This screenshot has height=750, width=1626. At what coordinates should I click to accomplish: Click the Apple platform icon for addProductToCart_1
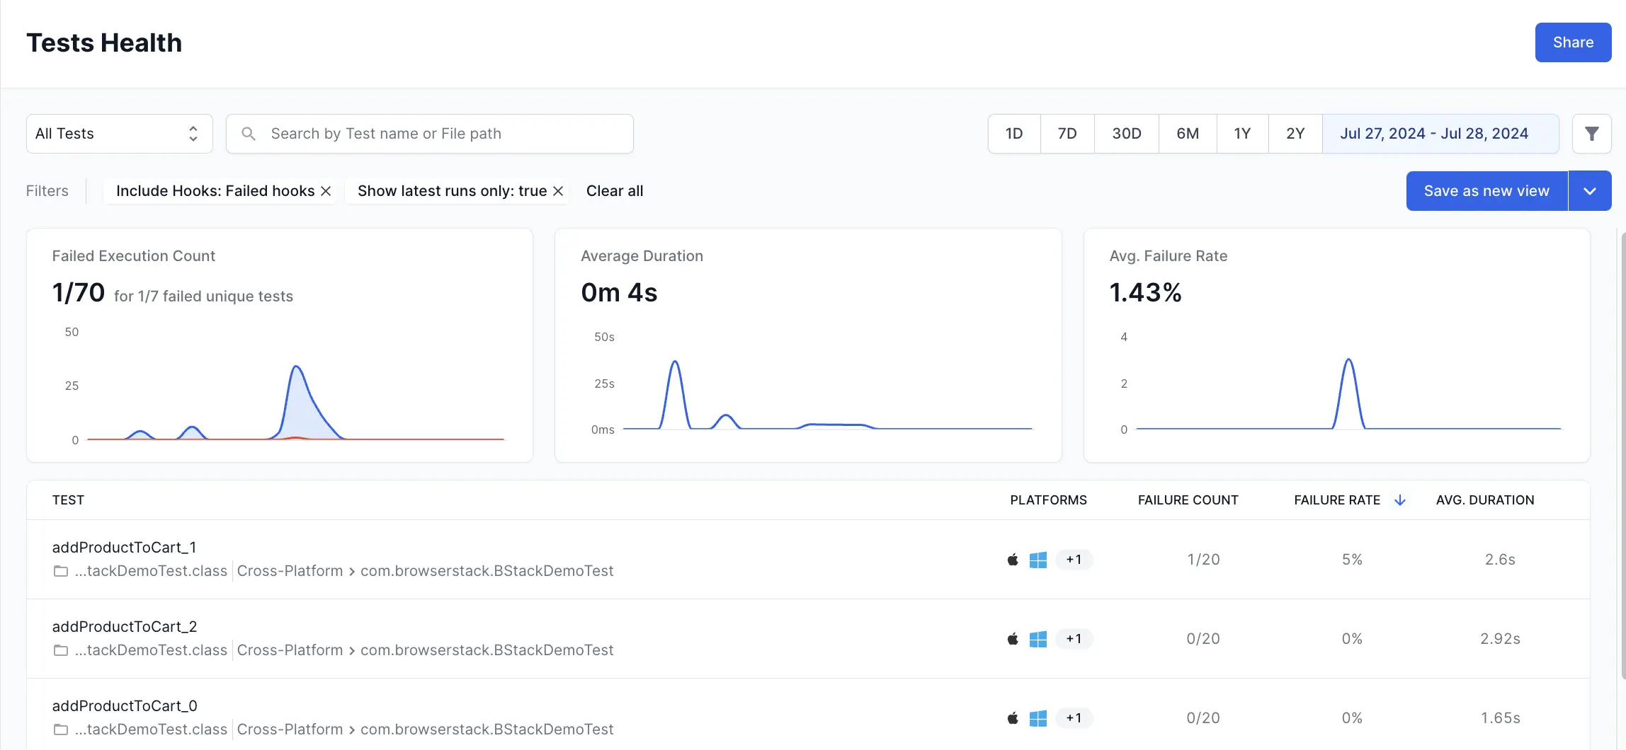point(1013,560)
